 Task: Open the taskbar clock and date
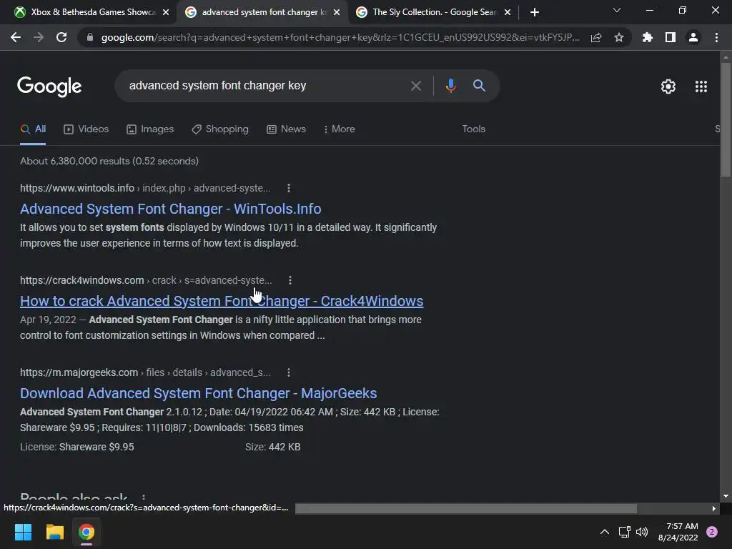pos(678,532)
